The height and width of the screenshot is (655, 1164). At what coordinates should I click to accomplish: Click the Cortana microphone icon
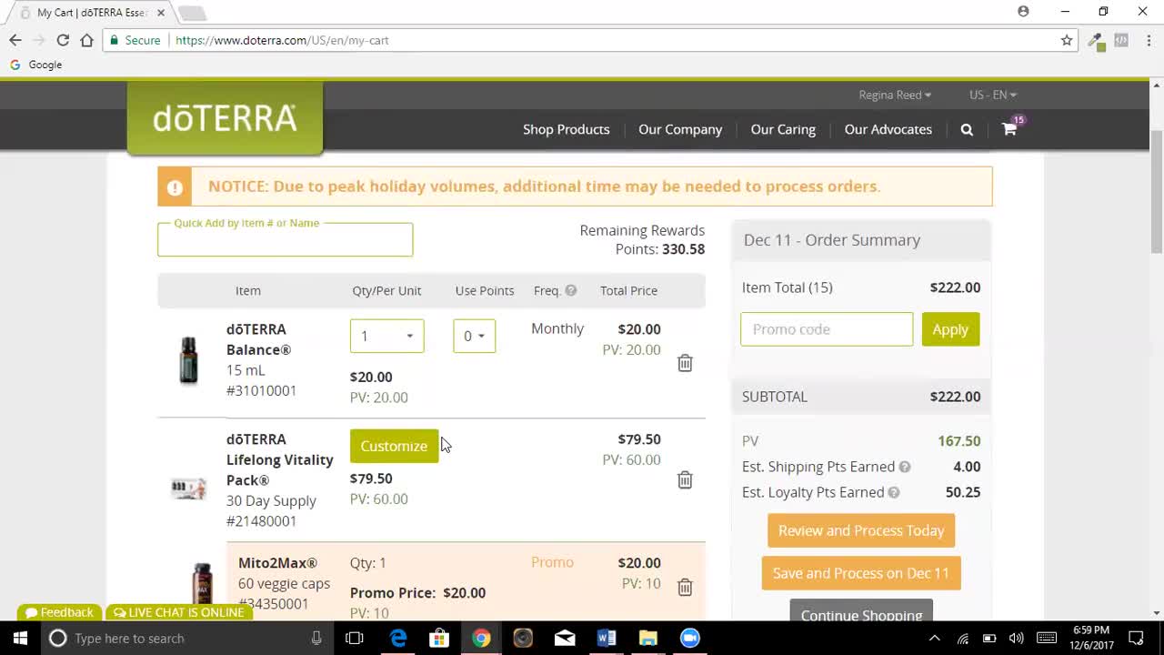(x=316, y=638)
